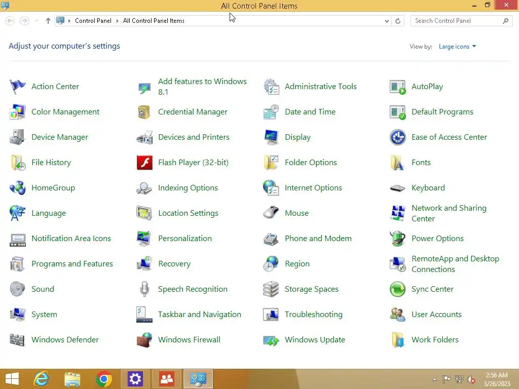This screenshot has width=519, height=389.
Task: Open the Windows Start button
Action: click(x=12, y=379)
